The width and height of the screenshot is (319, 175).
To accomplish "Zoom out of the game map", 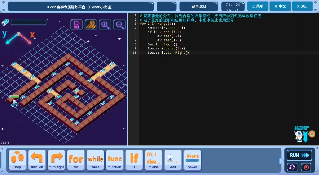I will pos(119,25).
